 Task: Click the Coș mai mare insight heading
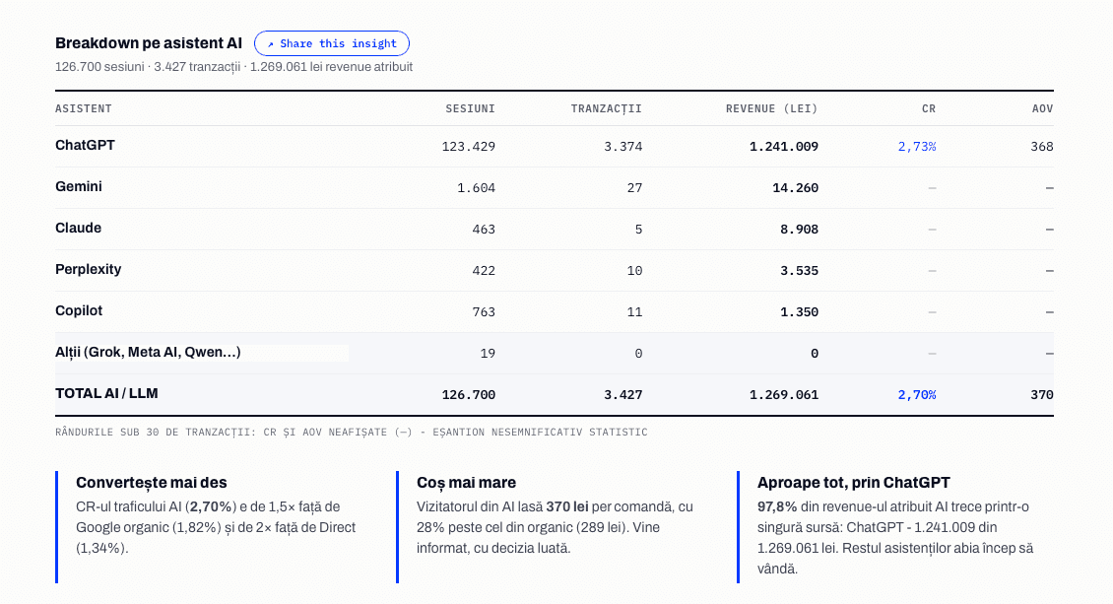pyautogui.click(x=466, y=483)
